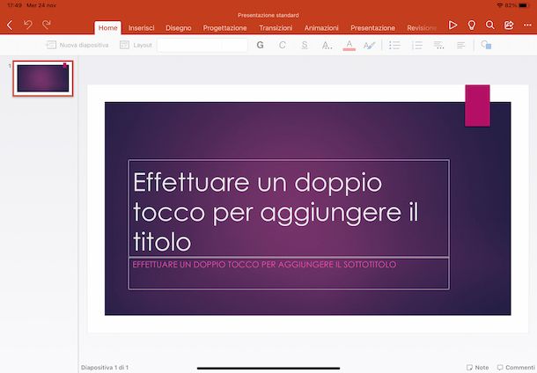This screenshot has width=537, height=373.
Task: Toggle italic (C) formatting
Action: tap(283, 45)
